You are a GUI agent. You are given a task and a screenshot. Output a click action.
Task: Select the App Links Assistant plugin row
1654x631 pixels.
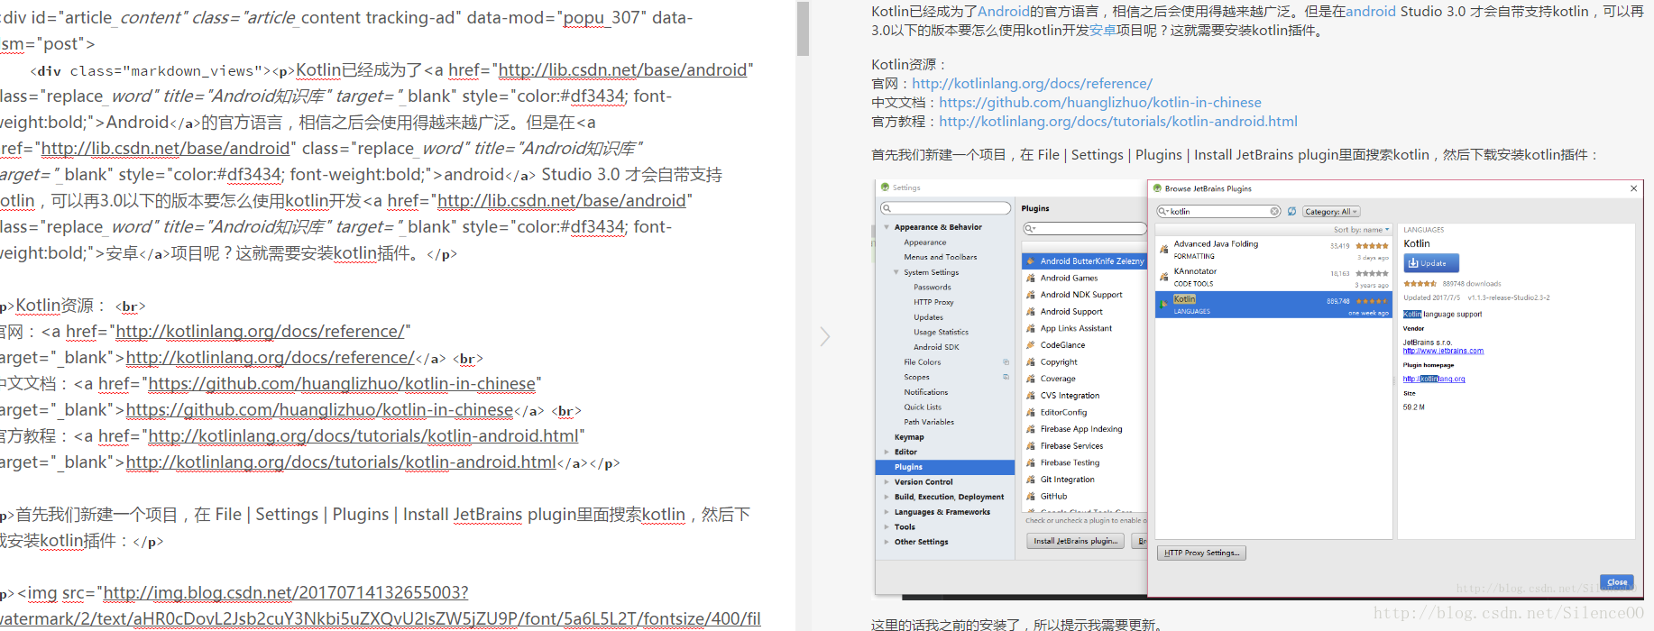1084,328
